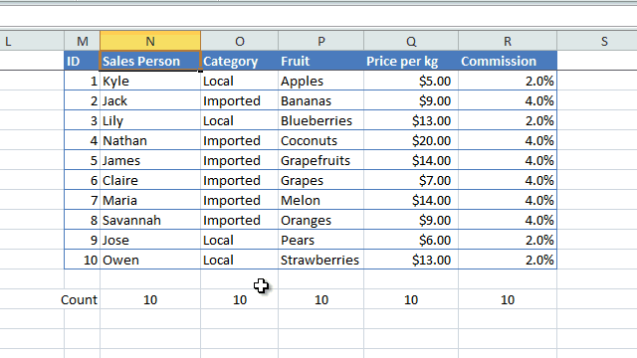Click column Q header
The image size is (637, 358).
click(411, 41)
